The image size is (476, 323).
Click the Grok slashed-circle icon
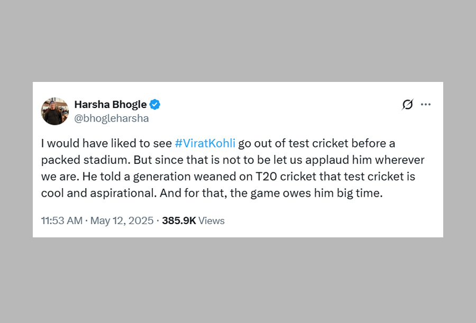click(407, 105)
